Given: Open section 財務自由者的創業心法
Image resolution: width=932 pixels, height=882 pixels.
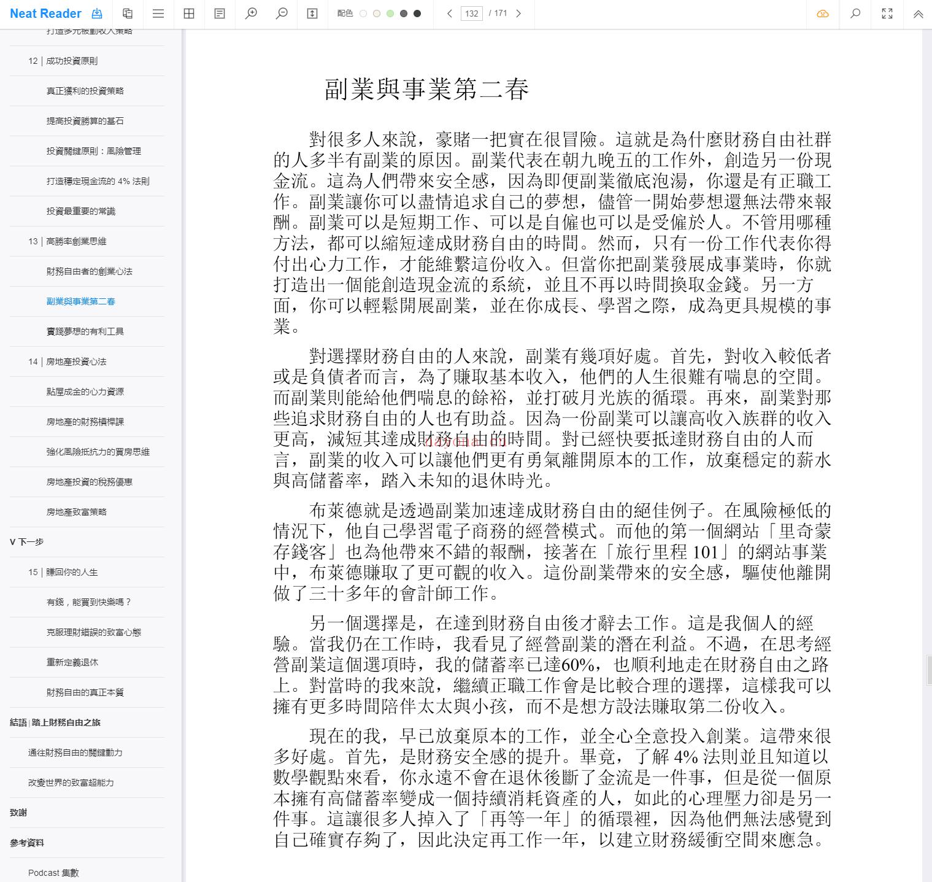Looking at the screenshot, I should click(x=90, y=271).
